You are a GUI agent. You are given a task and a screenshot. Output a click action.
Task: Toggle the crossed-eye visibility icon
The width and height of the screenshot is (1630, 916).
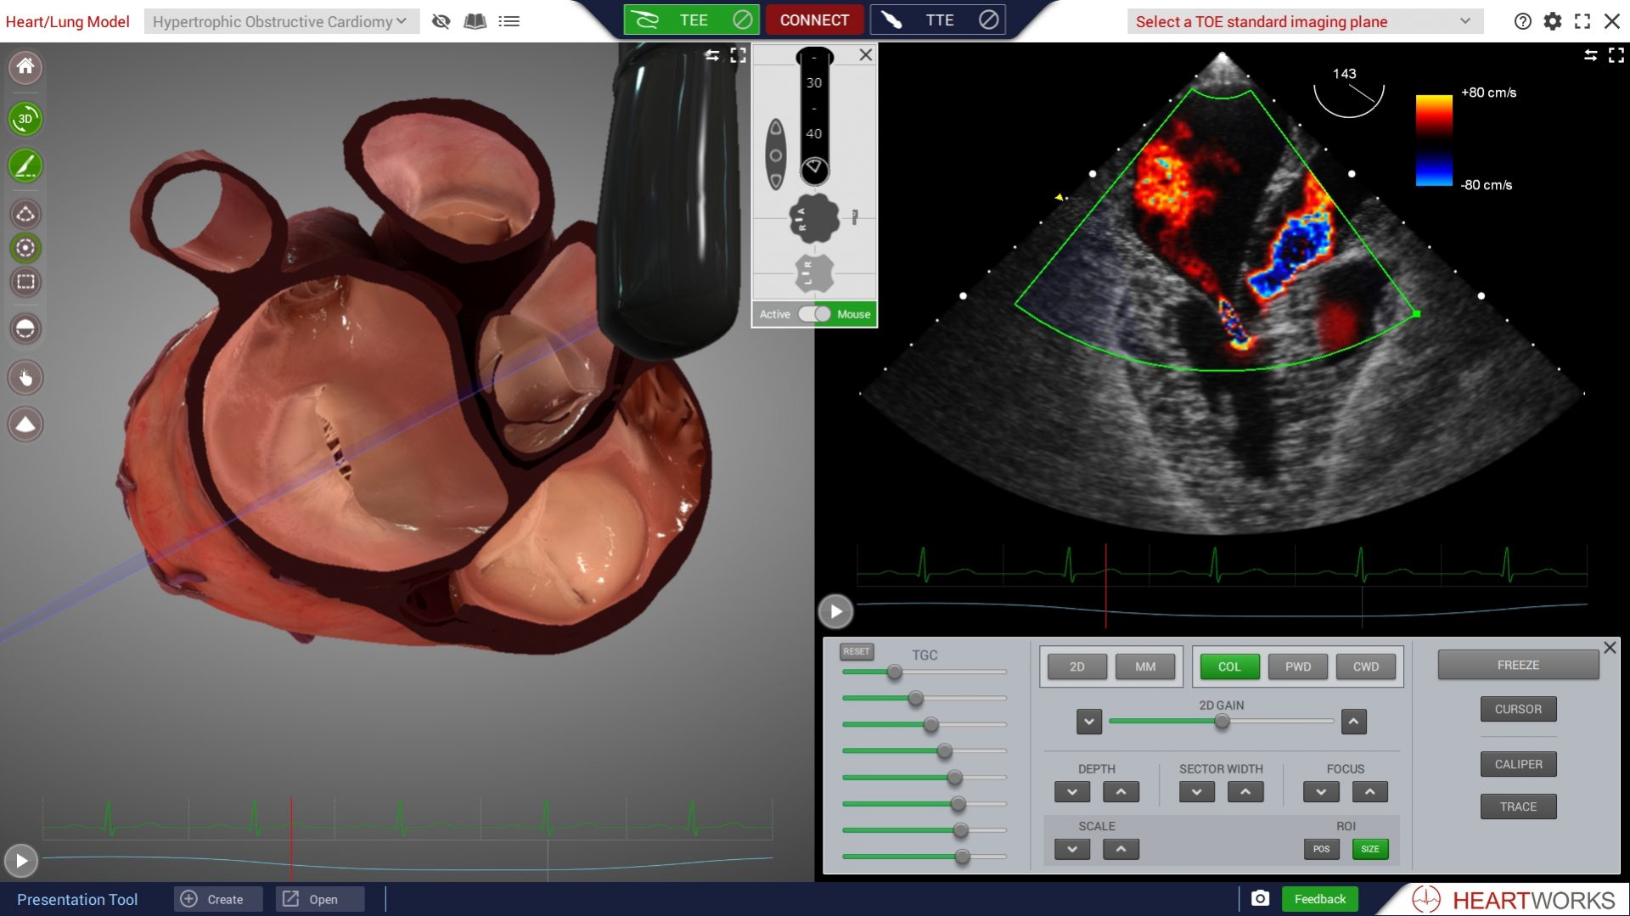441,21
